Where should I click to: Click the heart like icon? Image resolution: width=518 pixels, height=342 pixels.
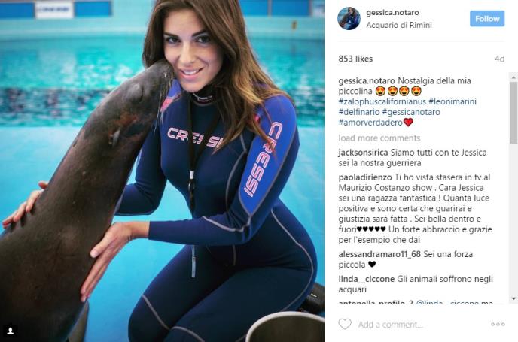click(345, 324)
